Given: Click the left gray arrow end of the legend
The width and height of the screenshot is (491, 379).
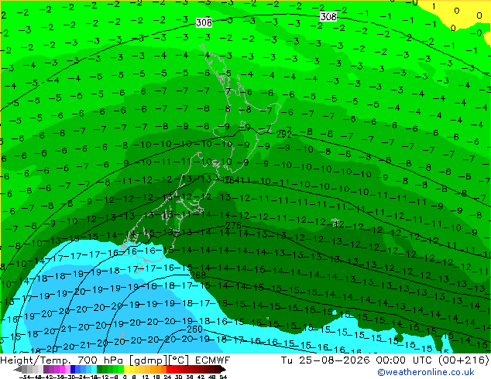Looking at the screenshot, I should click(18, 370).
